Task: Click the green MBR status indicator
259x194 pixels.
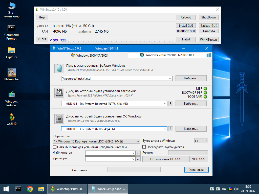Action: click(205, 89)
